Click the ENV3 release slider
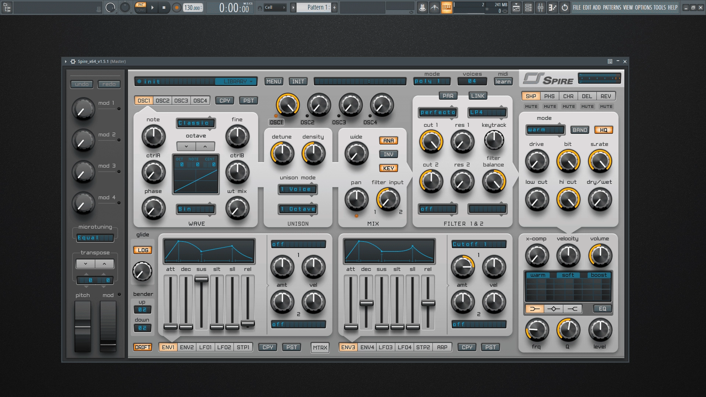 [428, 302]
